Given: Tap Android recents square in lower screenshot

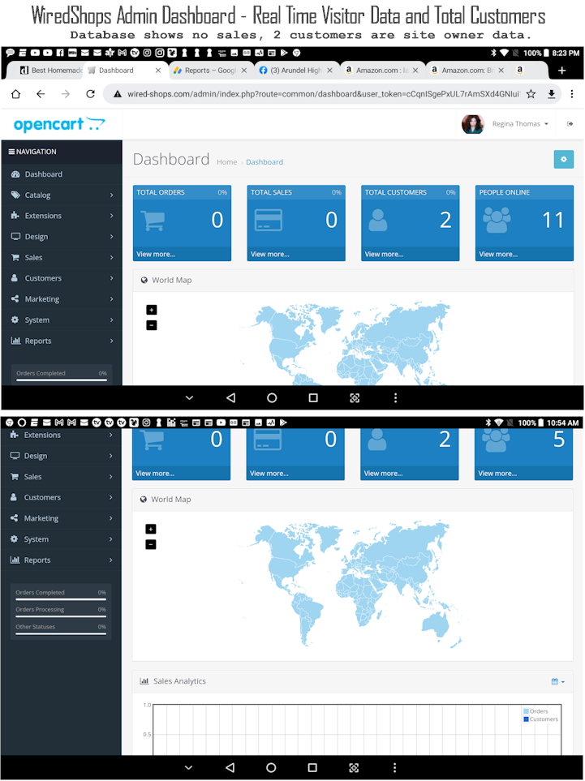Looking at the screenshot, I should pyautogui.click(x=312, y=767).
